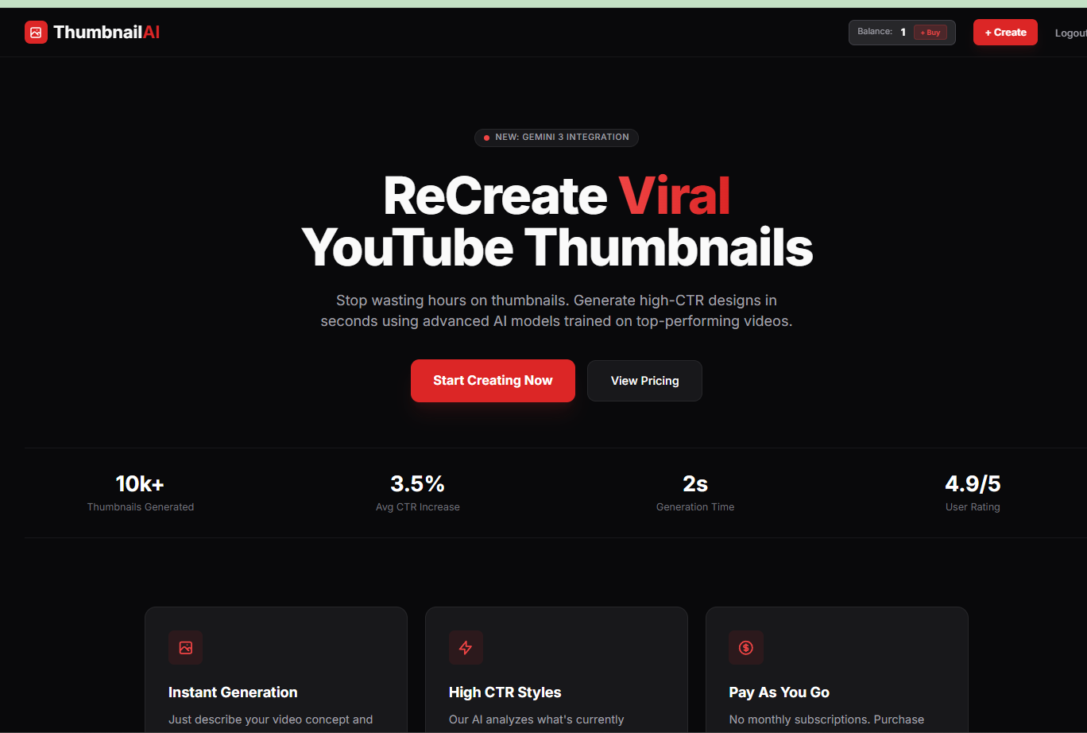Image resolution: width=1087 pixels, height=733 pixels.
Task: Click the NEW: GEMINI 3 INTEGRATION badge
Action: pos(556,137)
